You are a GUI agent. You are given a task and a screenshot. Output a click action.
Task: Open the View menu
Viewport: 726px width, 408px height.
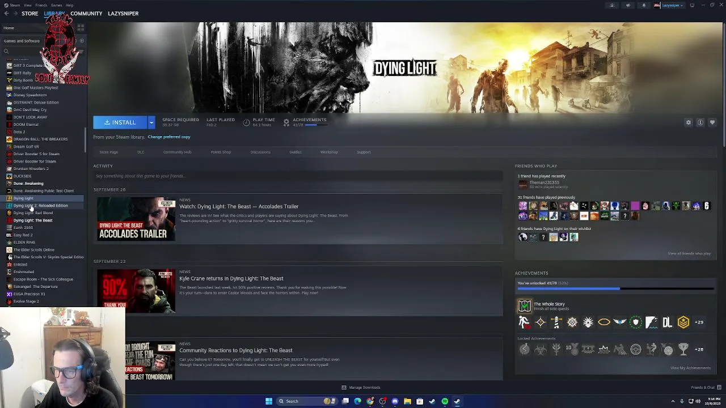click(27, 5)
